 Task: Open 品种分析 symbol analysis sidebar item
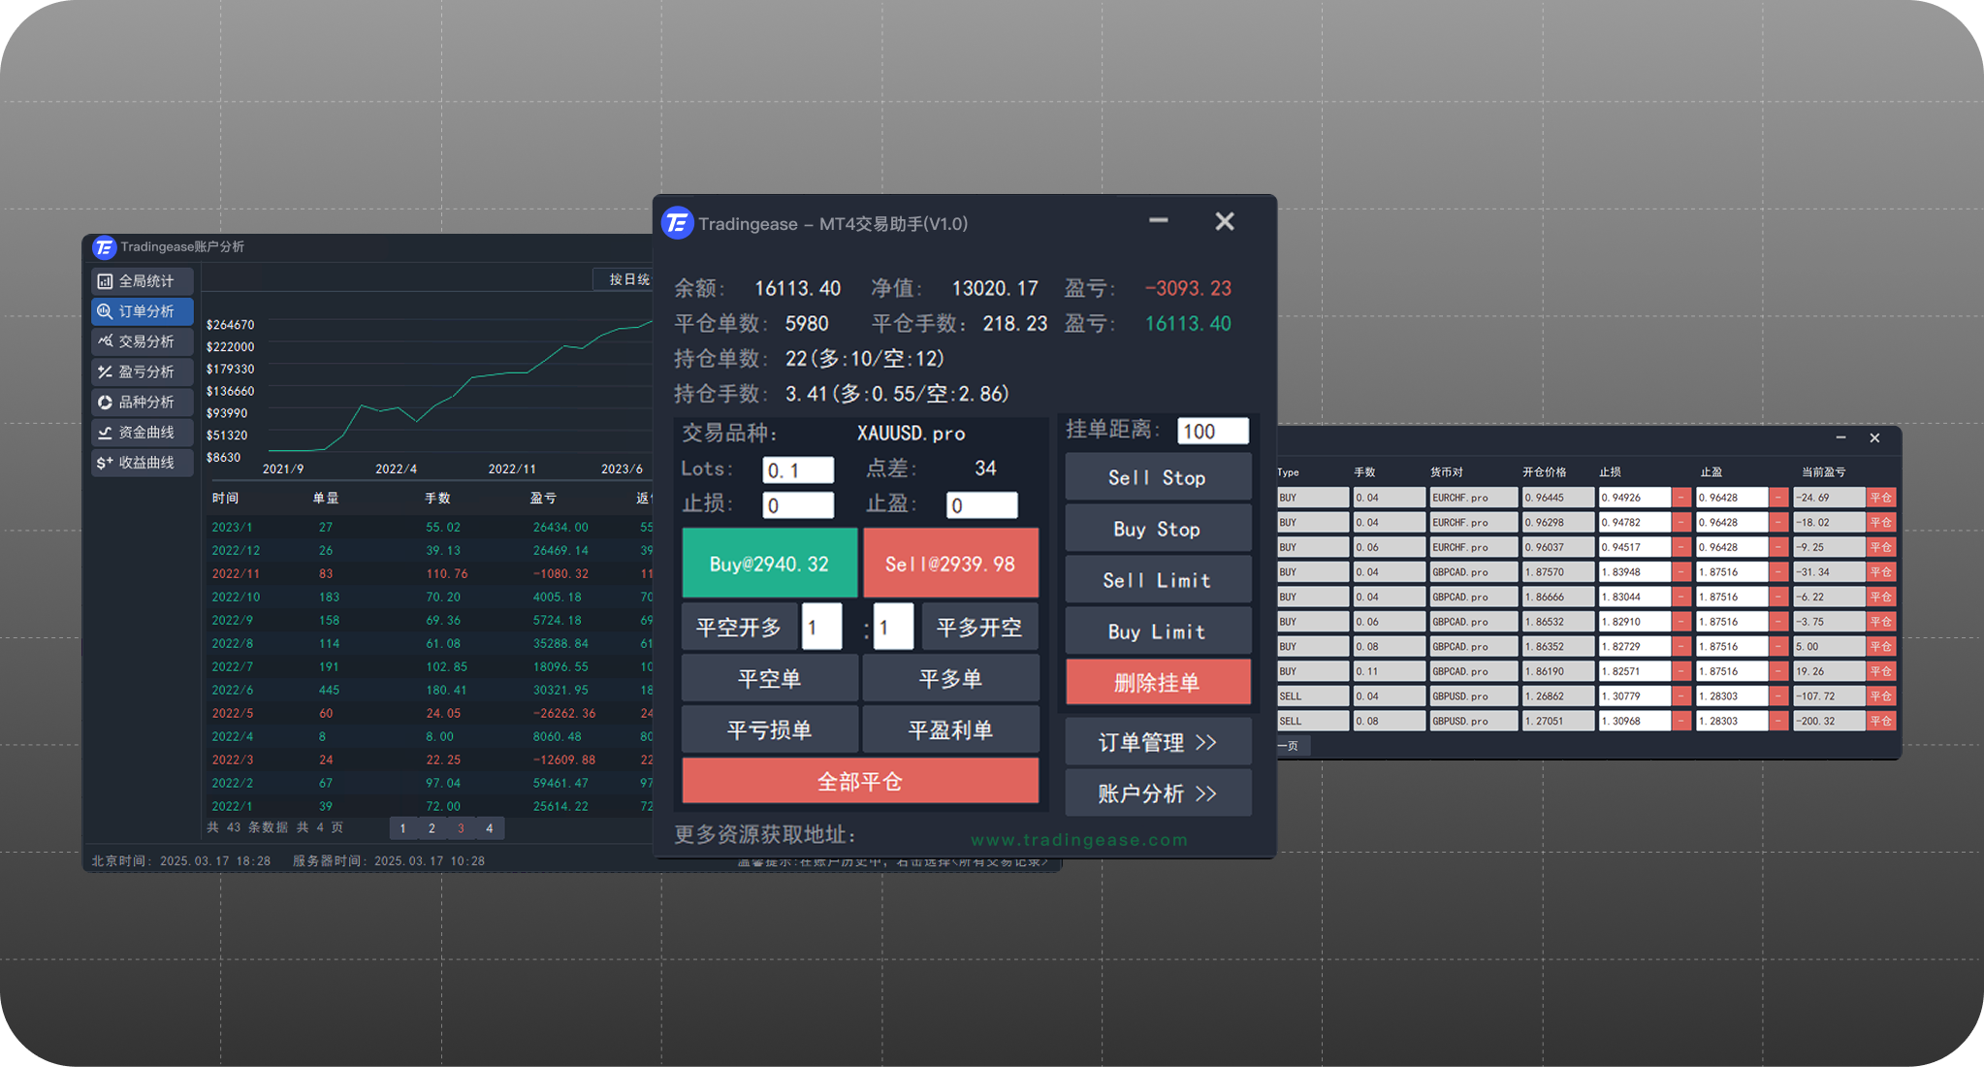(x=143, y=402)
